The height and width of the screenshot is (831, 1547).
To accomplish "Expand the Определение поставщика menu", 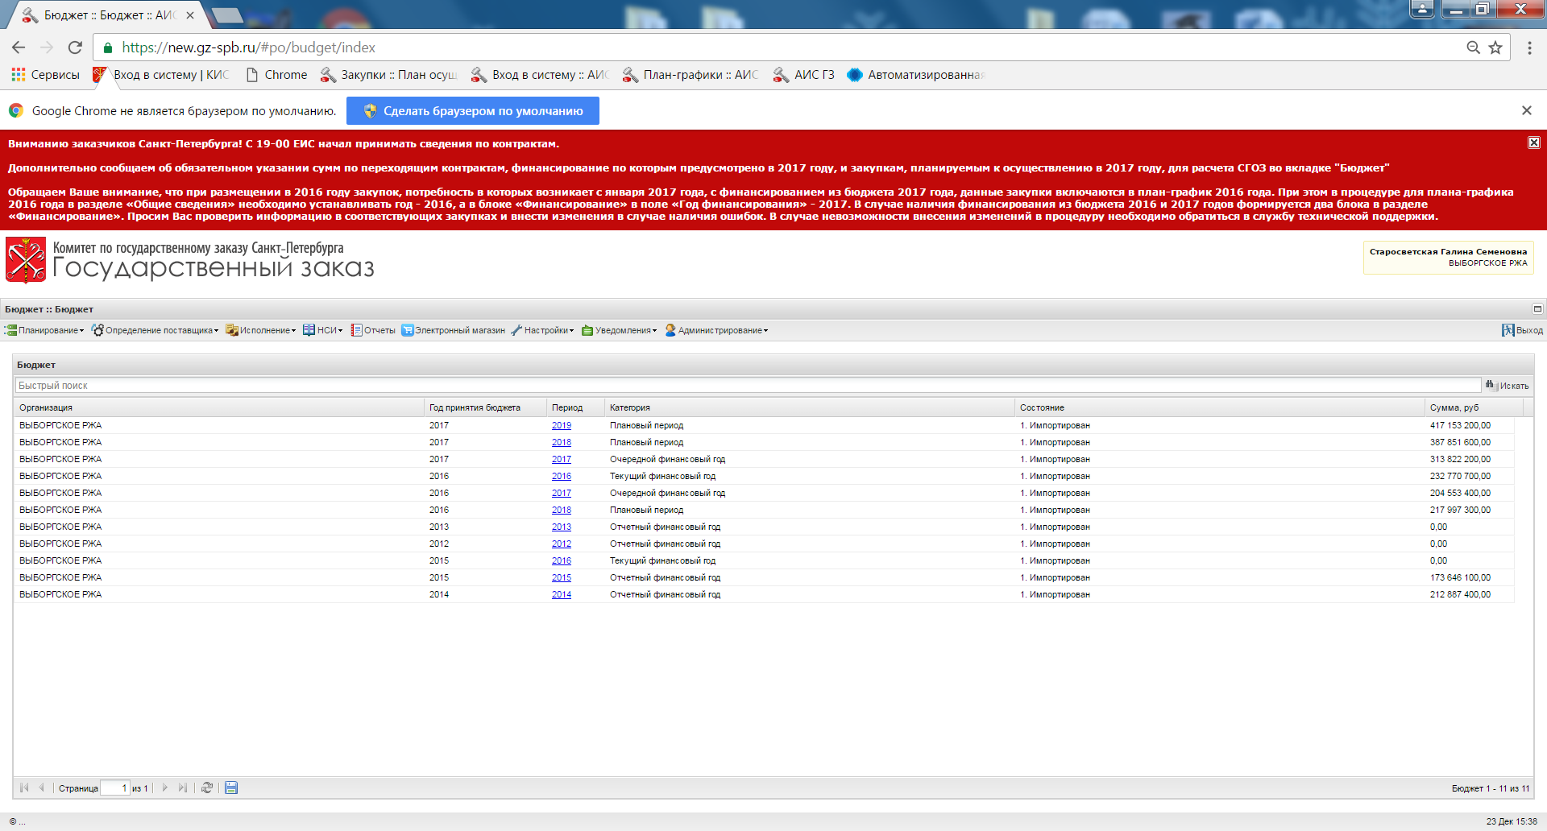I will pos(156,330).
